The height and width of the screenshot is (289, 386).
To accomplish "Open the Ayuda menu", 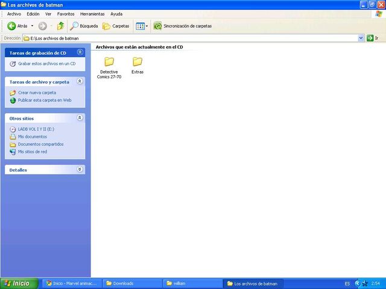I will (116, 14).
